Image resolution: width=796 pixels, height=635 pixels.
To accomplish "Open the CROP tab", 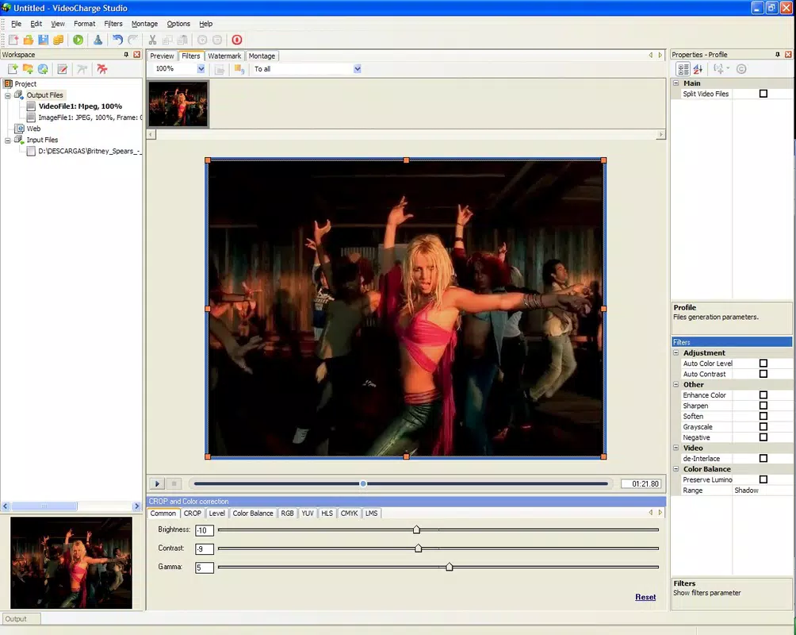I will coord(193,514).
